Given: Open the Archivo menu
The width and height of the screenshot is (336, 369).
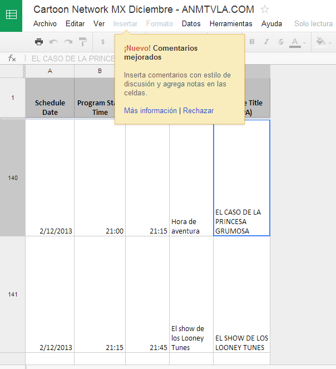Looking at the screenshot, I should 45,23.
